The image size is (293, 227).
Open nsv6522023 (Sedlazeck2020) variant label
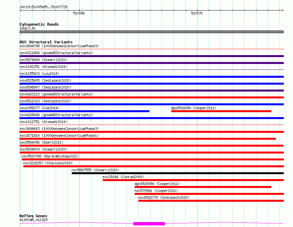45,101
